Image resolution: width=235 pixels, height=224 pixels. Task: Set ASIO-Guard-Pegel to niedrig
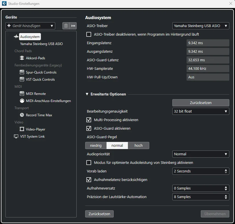click(96, 145)
